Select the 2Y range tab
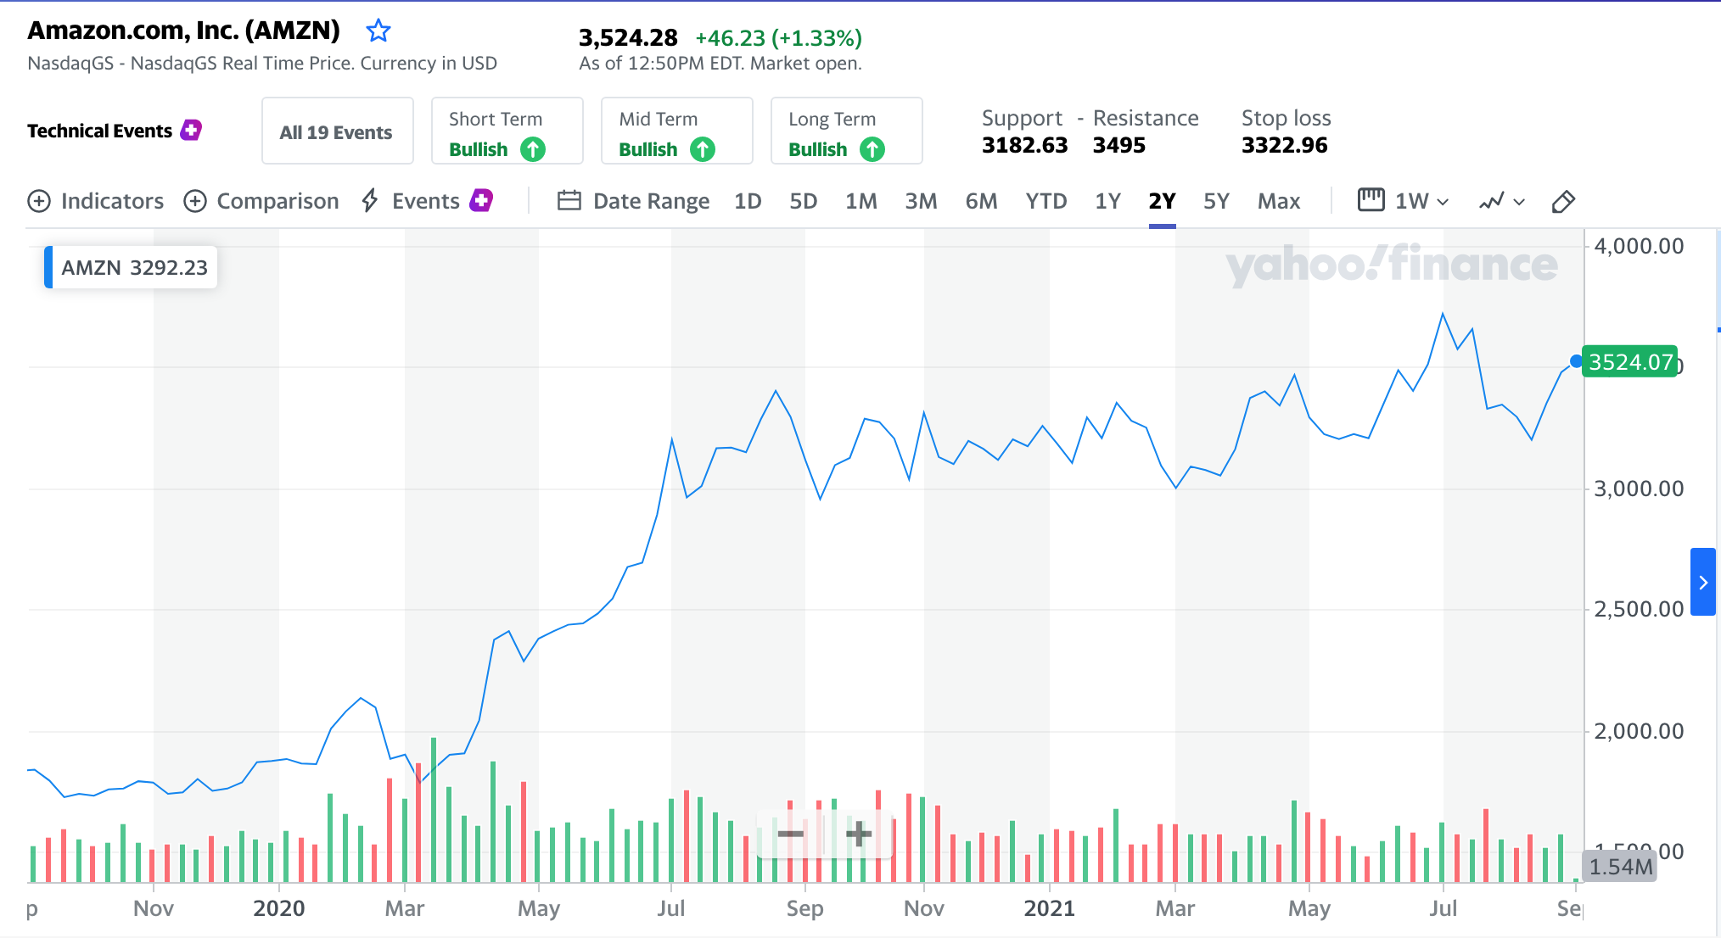1721x938 pixels. point(1162,201)
